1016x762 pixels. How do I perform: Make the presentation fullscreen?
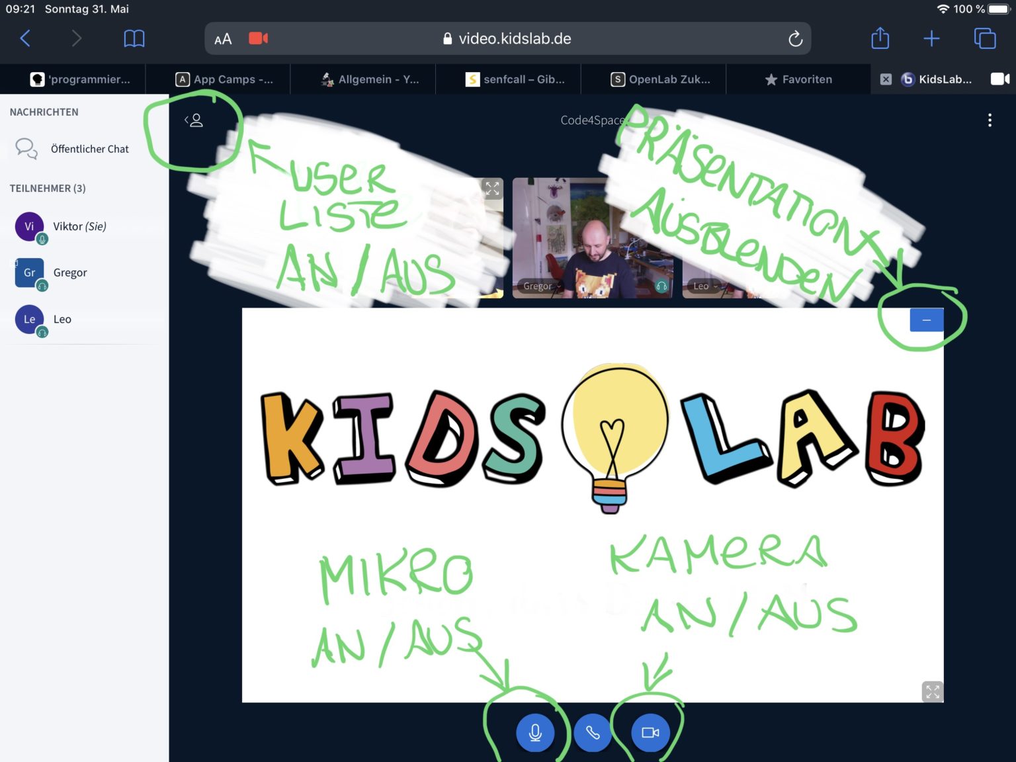(x=932, y=692)
